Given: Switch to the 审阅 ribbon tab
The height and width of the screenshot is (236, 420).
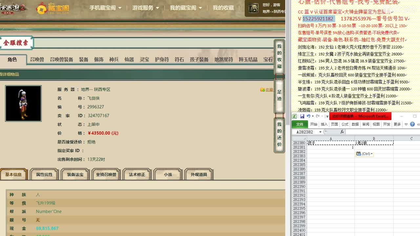Looking at the screenshot, I should pos(366,124).
